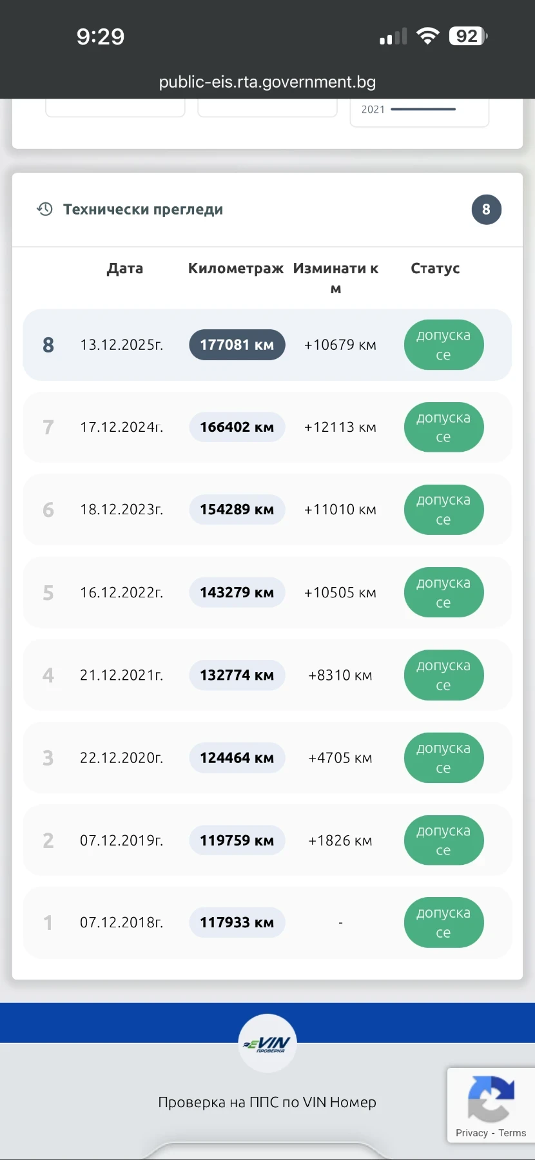Tap the 2021 legend line in chart
The image size is (535, 1160).
coord(422,110)
